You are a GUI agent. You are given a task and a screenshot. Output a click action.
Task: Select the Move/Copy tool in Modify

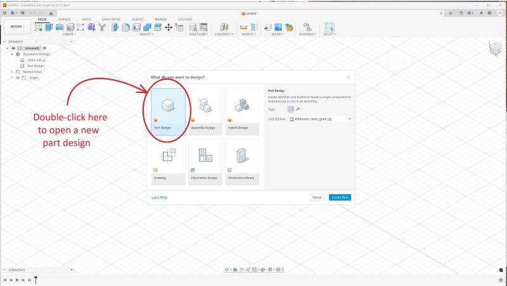click(x=169, y=27)
